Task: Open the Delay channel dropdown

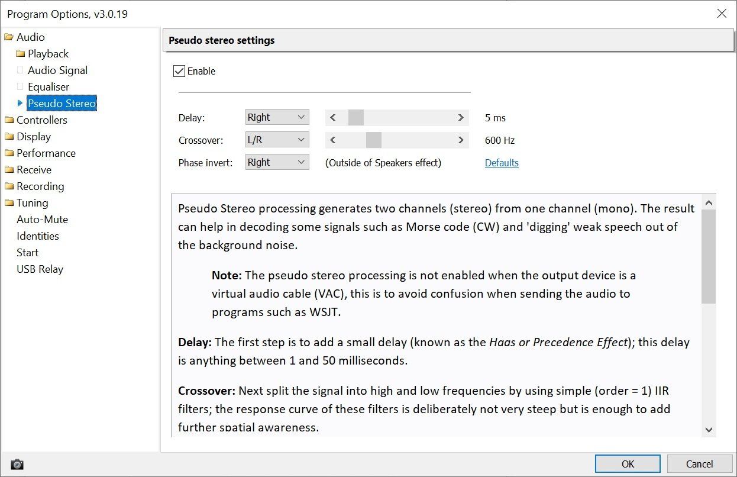Action: (277, 117)
